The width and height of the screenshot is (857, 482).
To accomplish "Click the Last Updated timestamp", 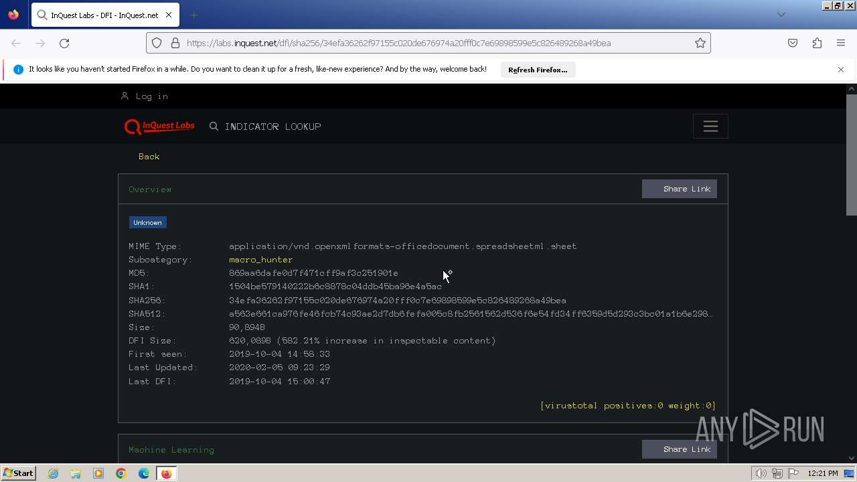I will tap(279, 368).
